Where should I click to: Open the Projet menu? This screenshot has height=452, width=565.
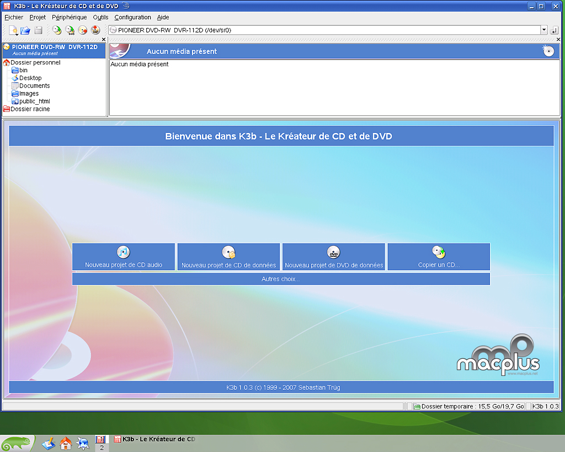click(x=38, y=17)
